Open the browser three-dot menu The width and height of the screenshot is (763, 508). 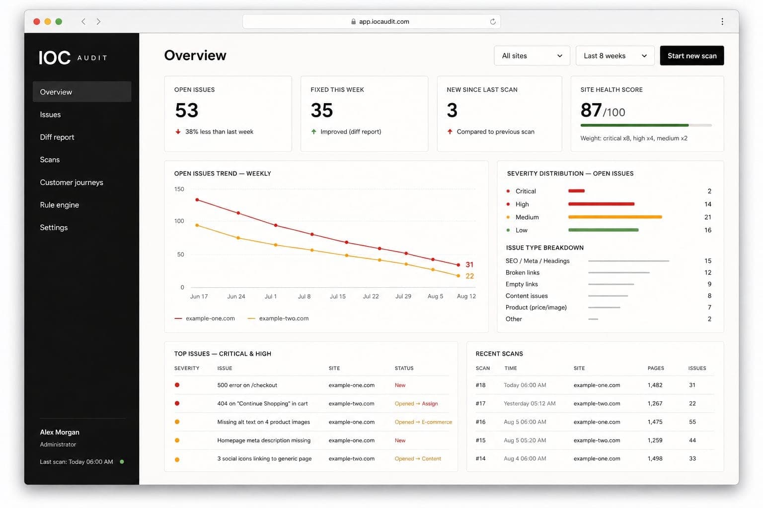pos(722,21)
